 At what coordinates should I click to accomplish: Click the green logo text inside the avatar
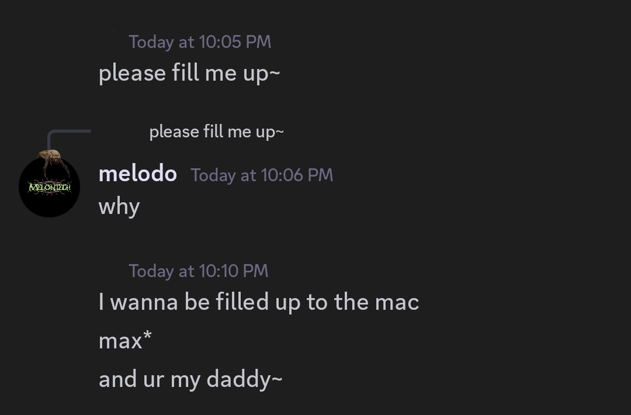click(x=50, y=188)
